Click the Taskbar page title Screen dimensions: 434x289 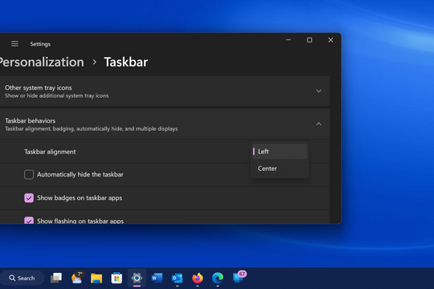[x=126, y=62]
